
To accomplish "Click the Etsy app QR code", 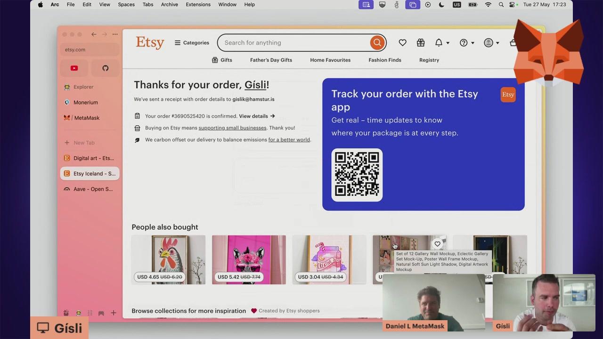I will (357, 175).
